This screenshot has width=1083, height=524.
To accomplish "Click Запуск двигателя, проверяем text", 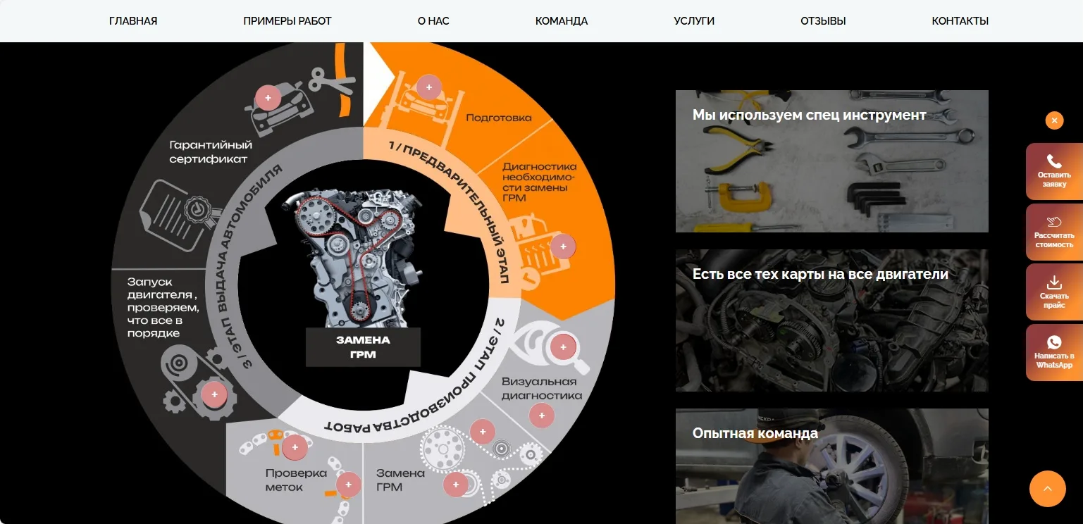I will click(x=163, y=307).
